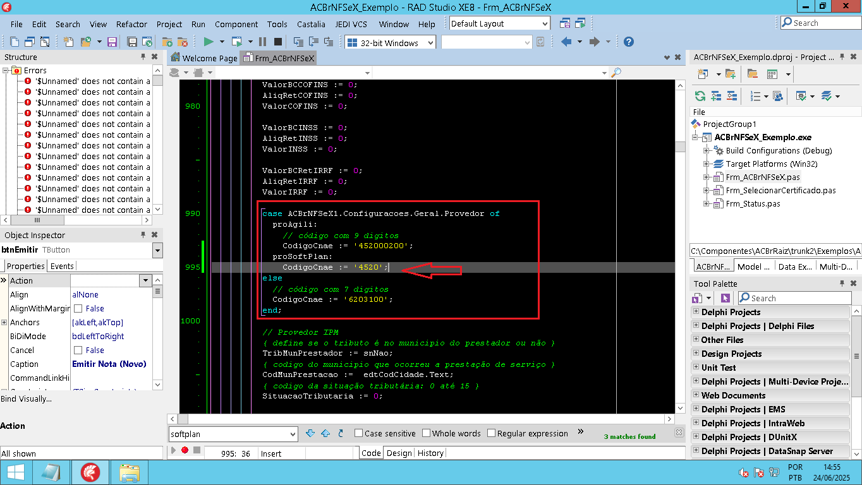
Task: Click the Step Over debug icon
Action: pyautogui.click(x=313, y=42)
